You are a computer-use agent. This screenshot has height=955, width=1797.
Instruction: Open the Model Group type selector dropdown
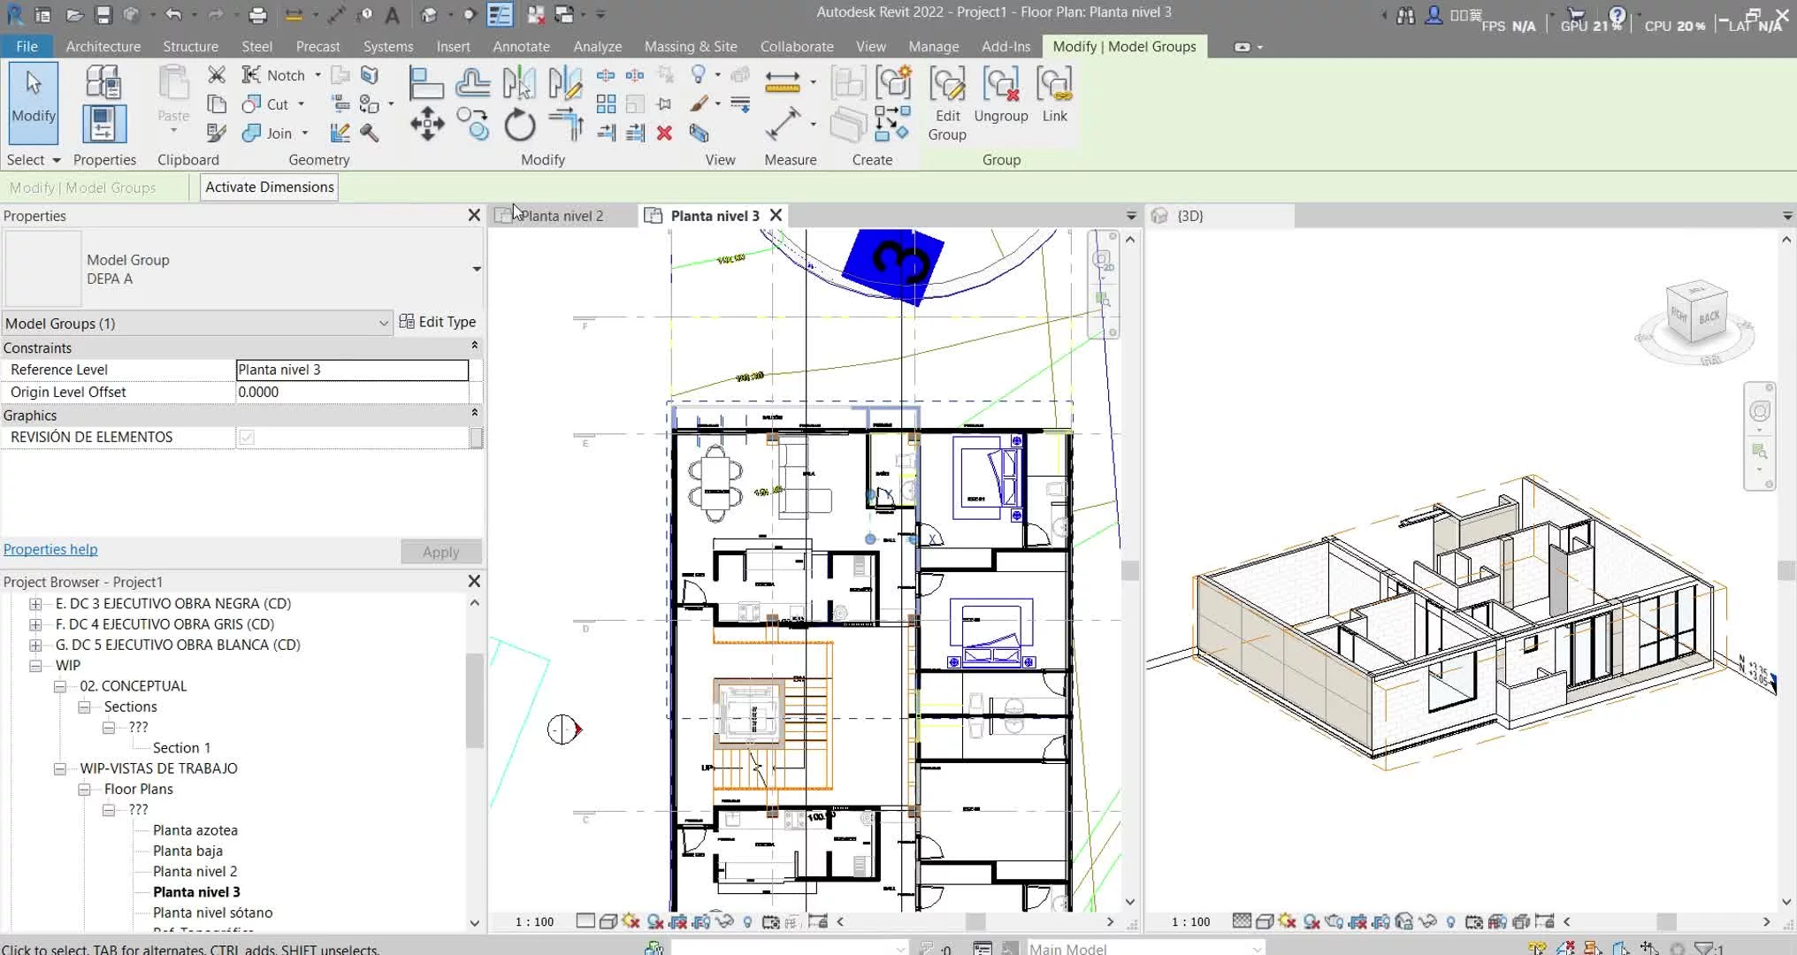coord(477,269)
